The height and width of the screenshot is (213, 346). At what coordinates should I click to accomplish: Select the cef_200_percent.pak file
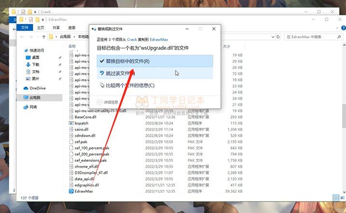pos(92,154)
